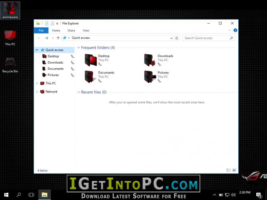Switch to Large icons view in status bar
This screenshot has height=200, width=267.
point(235,170)
